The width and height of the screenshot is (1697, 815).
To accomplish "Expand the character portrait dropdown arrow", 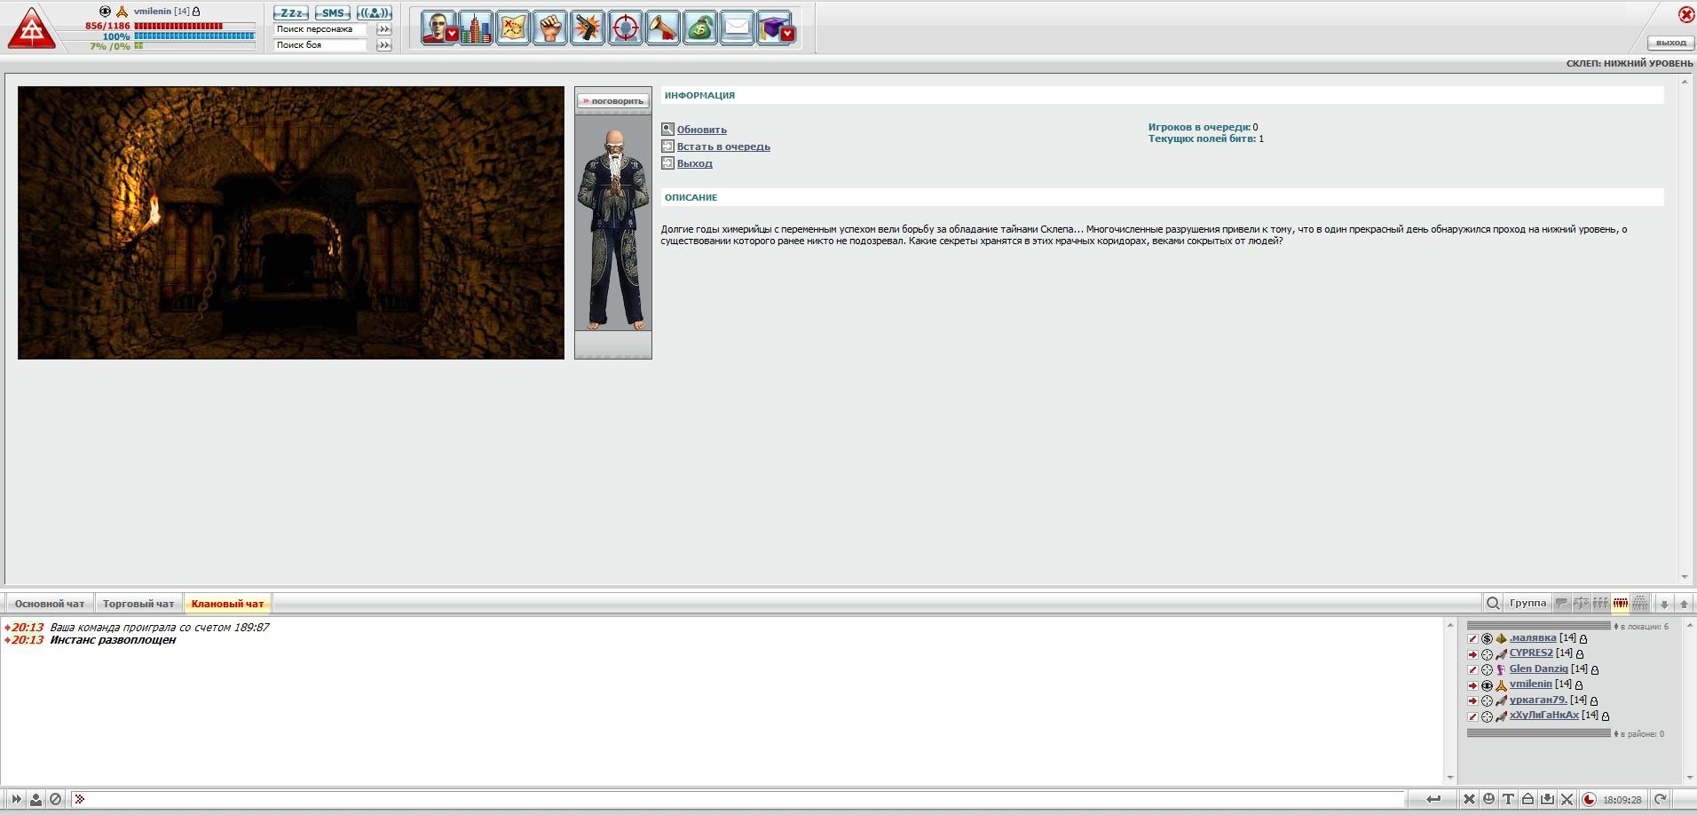I will click(x=452, y=35).
